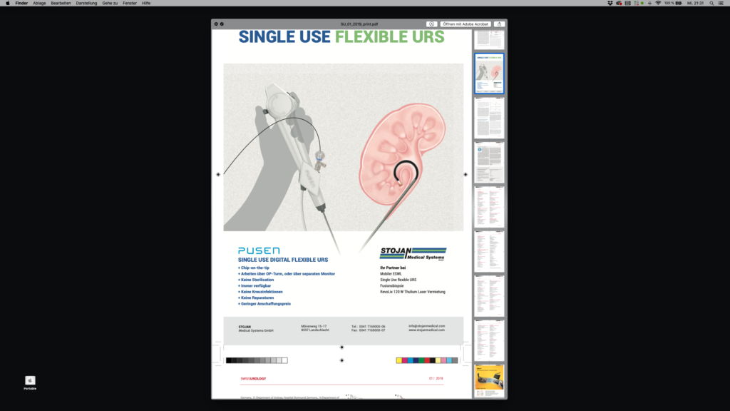This screenshot has height=411, width=730.
Task: Click the "Mobiler ESWL" text line
Action: pos(391,274)
